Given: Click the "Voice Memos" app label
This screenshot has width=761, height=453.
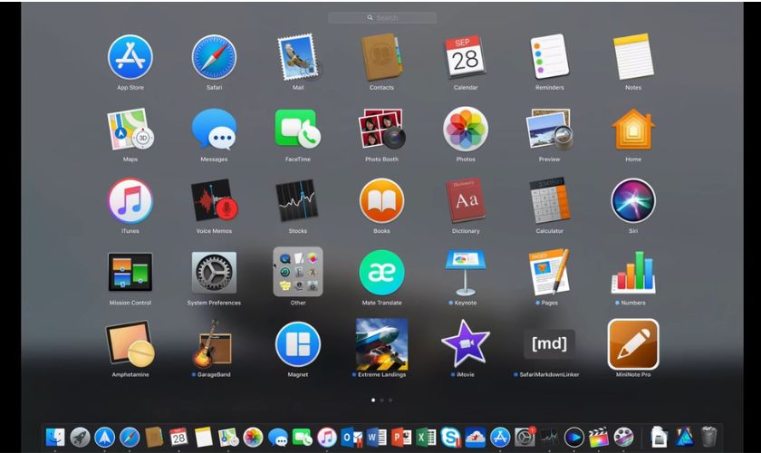Looking at the screenshot, I should click(x=214, y=231).
